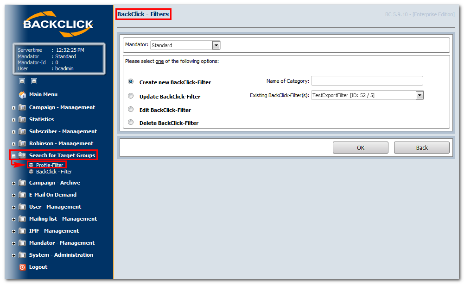
Task: Click the Robinson - Management folder icon
Action: pos(22,143)
